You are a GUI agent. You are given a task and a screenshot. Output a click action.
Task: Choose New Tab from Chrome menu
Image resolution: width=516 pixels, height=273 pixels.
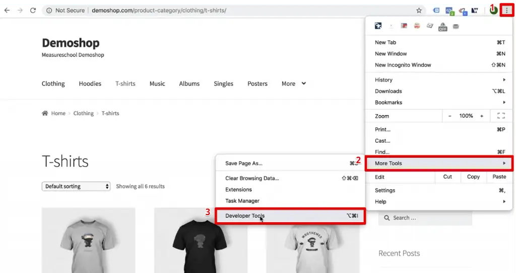(439, 42)
